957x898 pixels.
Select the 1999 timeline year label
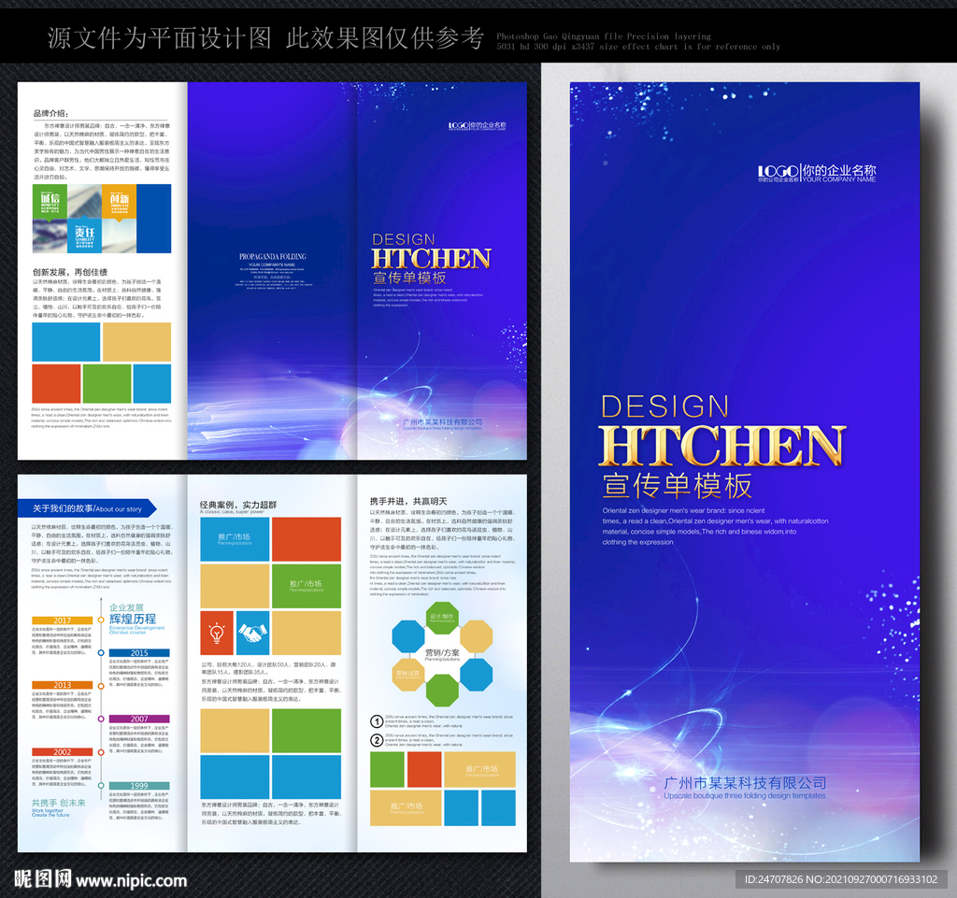pyautogui.click(x=139, y=786)
